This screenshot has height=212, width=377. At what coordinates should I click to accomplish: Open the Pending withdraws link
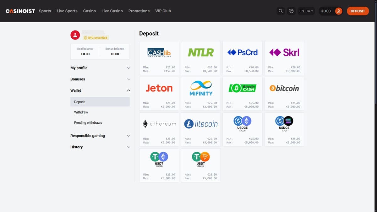pyautogui.click(x=88, y=122)
